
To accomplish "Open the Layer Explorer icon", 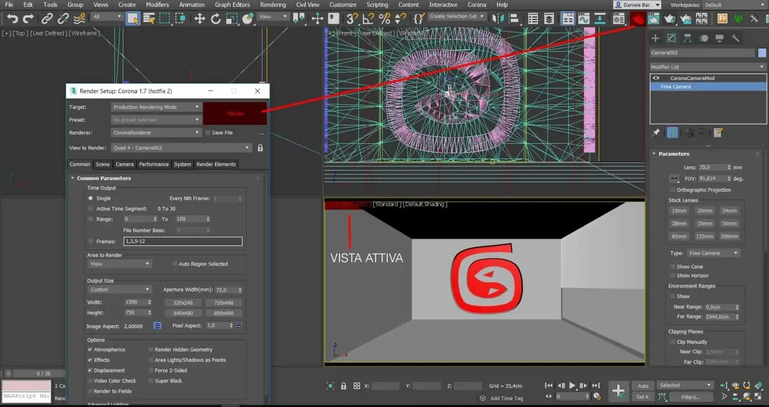I will click(x=549, y=19).
